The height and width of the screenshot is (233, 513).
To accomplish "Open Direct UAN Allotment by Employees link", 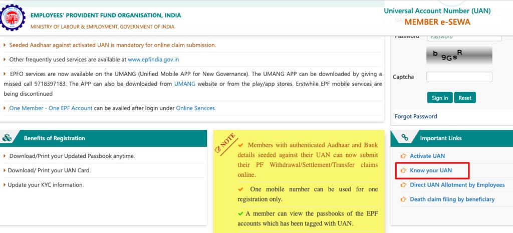I will point(457,185).
